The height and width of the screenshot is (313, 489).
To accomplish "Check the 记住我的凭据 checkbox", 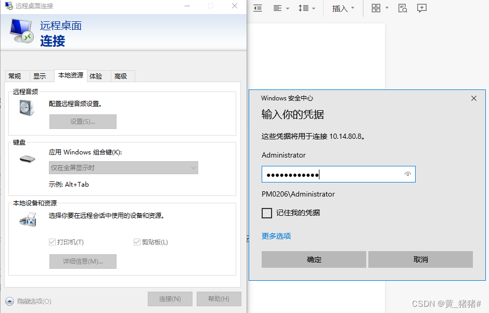I will (267, 213).
